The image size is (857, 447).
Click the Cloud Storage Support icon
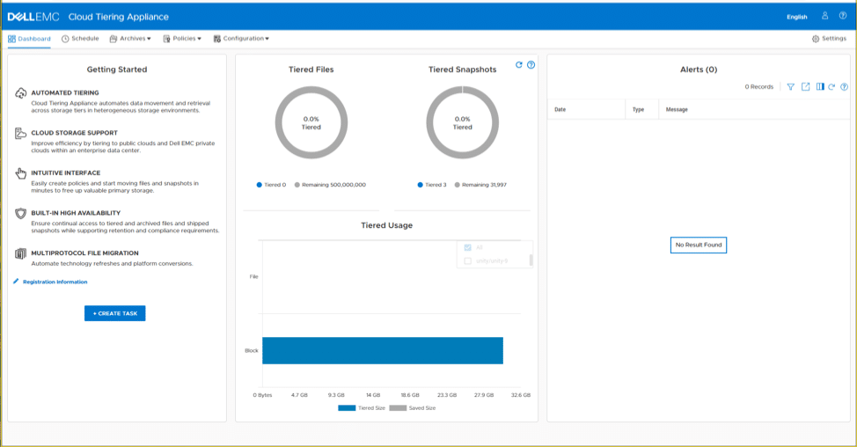[20, 134]
